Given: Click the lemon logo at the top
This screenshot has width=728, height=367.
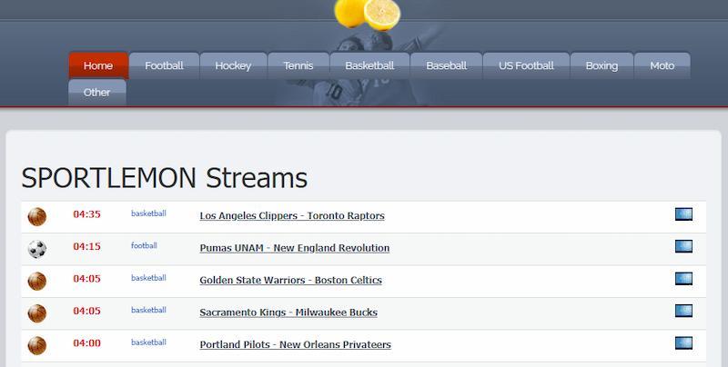Looking at the screenshot, I should pyautogui.click(x=368, y=14).
